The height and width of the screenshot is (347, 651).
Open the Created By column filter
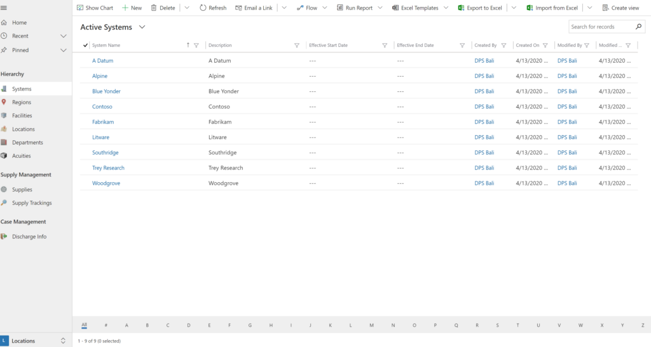504,46
